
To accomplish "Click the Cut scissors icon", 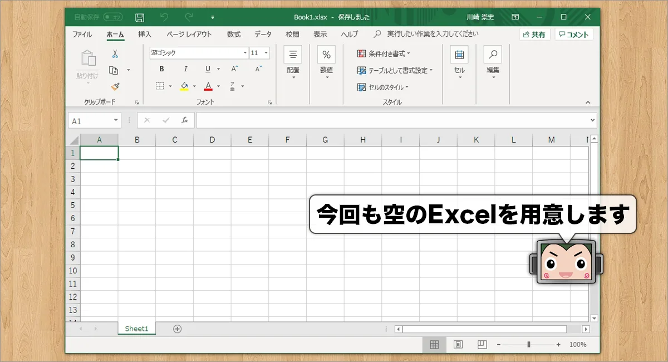I will 115,54.
